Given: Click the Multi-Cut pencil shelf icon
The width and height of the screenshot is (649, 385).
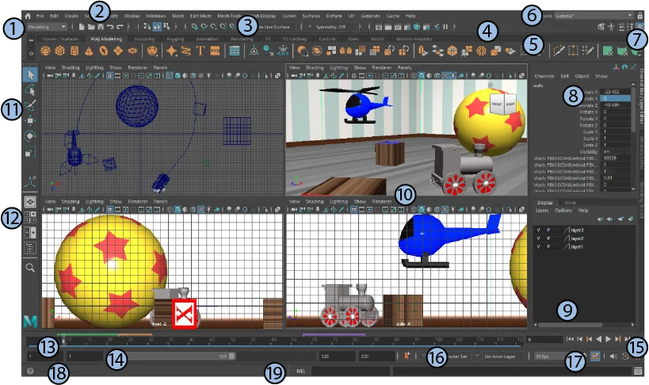Looking at the screenshot, I should click(559, 51).
